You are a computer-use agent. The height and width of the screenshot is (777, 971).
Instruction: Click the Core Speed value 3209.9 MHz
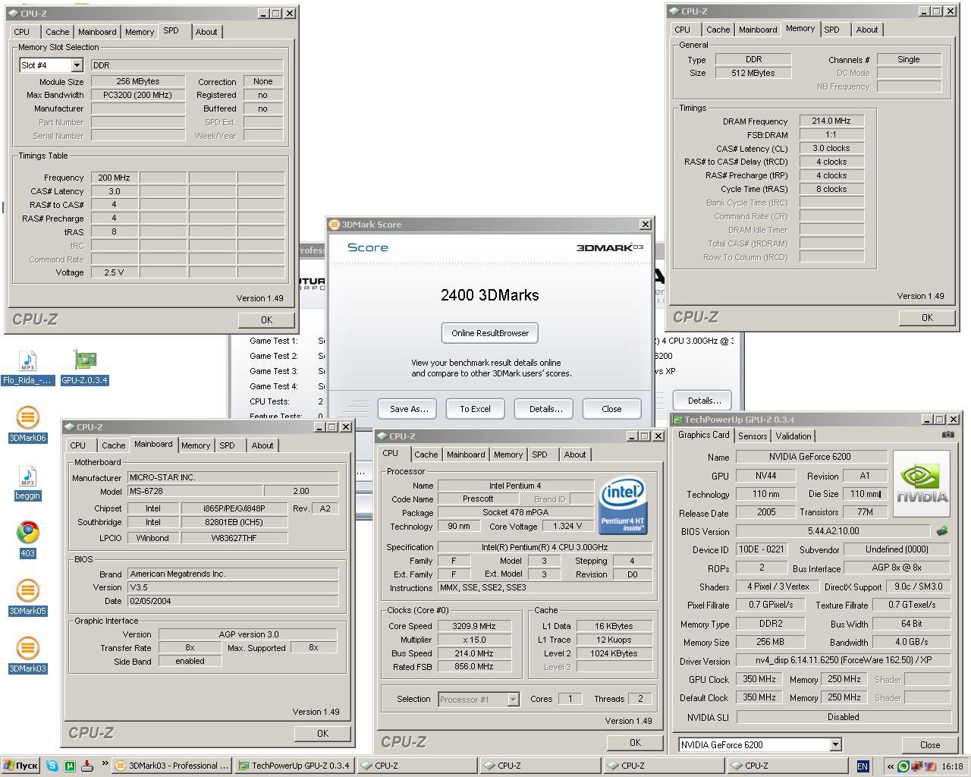474,627
